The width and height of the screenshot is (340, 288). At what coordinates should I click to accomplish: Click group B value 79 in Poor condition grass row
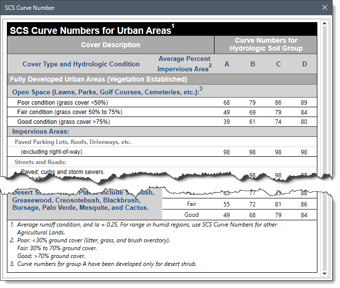pos(252,102)
